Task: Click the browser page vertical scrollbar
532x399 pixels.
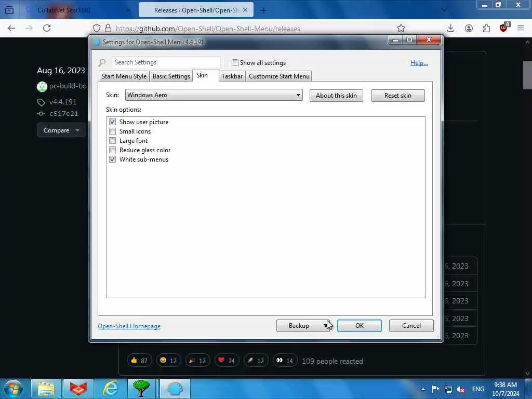Action: point(527,75)
